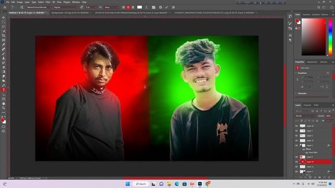Open the Image menu
The width and height of the screenshot is (335, 188).
click(x=20, y=2)
